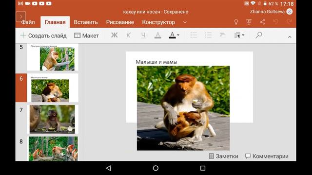Image resolution: width=312 pixels, height=175 pixels.
Task: Create a new slide with Создать слайд
Action: pos(43,35)
